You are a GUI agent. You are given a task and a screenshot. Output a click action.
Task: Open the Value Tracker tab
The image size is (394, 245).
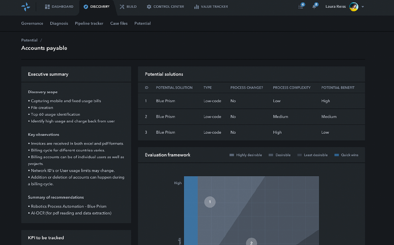click(211, 7)
